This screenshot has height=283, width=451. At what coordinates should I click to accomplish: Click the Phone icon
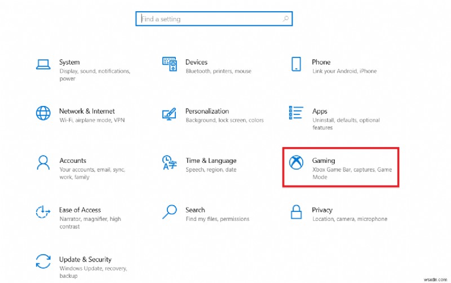pos(296,64)
